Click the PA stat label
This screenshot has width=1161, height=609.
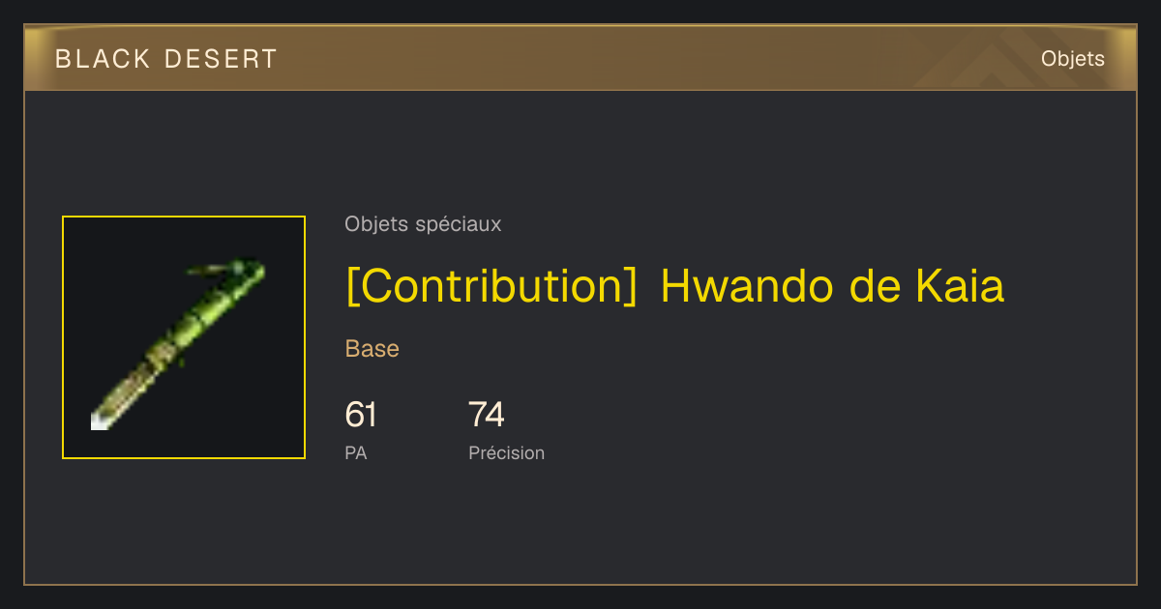pyautogui.click(x=356, y=452)
